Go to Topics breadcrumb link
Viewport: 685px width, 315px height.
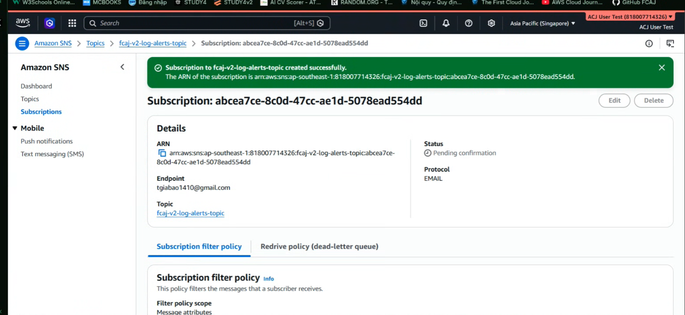[x=95, y=43]
